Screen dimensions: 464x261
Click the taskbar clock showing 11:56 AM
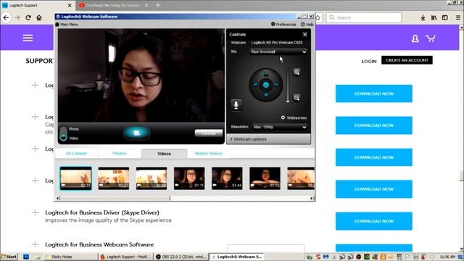[447, 257]
